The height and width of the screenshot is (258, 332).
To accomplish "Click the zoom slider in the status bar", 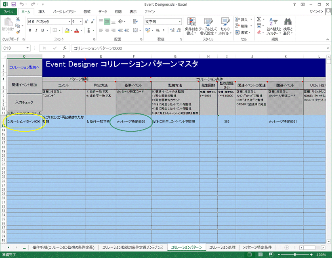I will click(x=295, y=254).
